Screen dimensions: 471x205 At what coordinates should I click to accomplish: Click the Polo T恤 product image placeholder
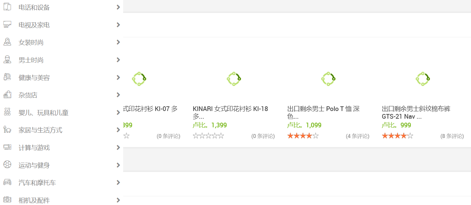(x=328, y=79)
